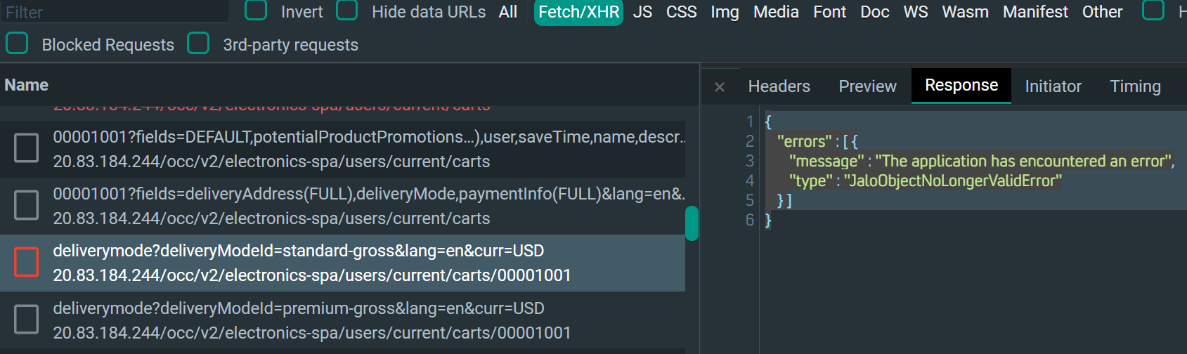The height and width of the screenshot is (354, 1187).
Task: Click file icon of deliveryAddress request
Action: tap(27, 205)
